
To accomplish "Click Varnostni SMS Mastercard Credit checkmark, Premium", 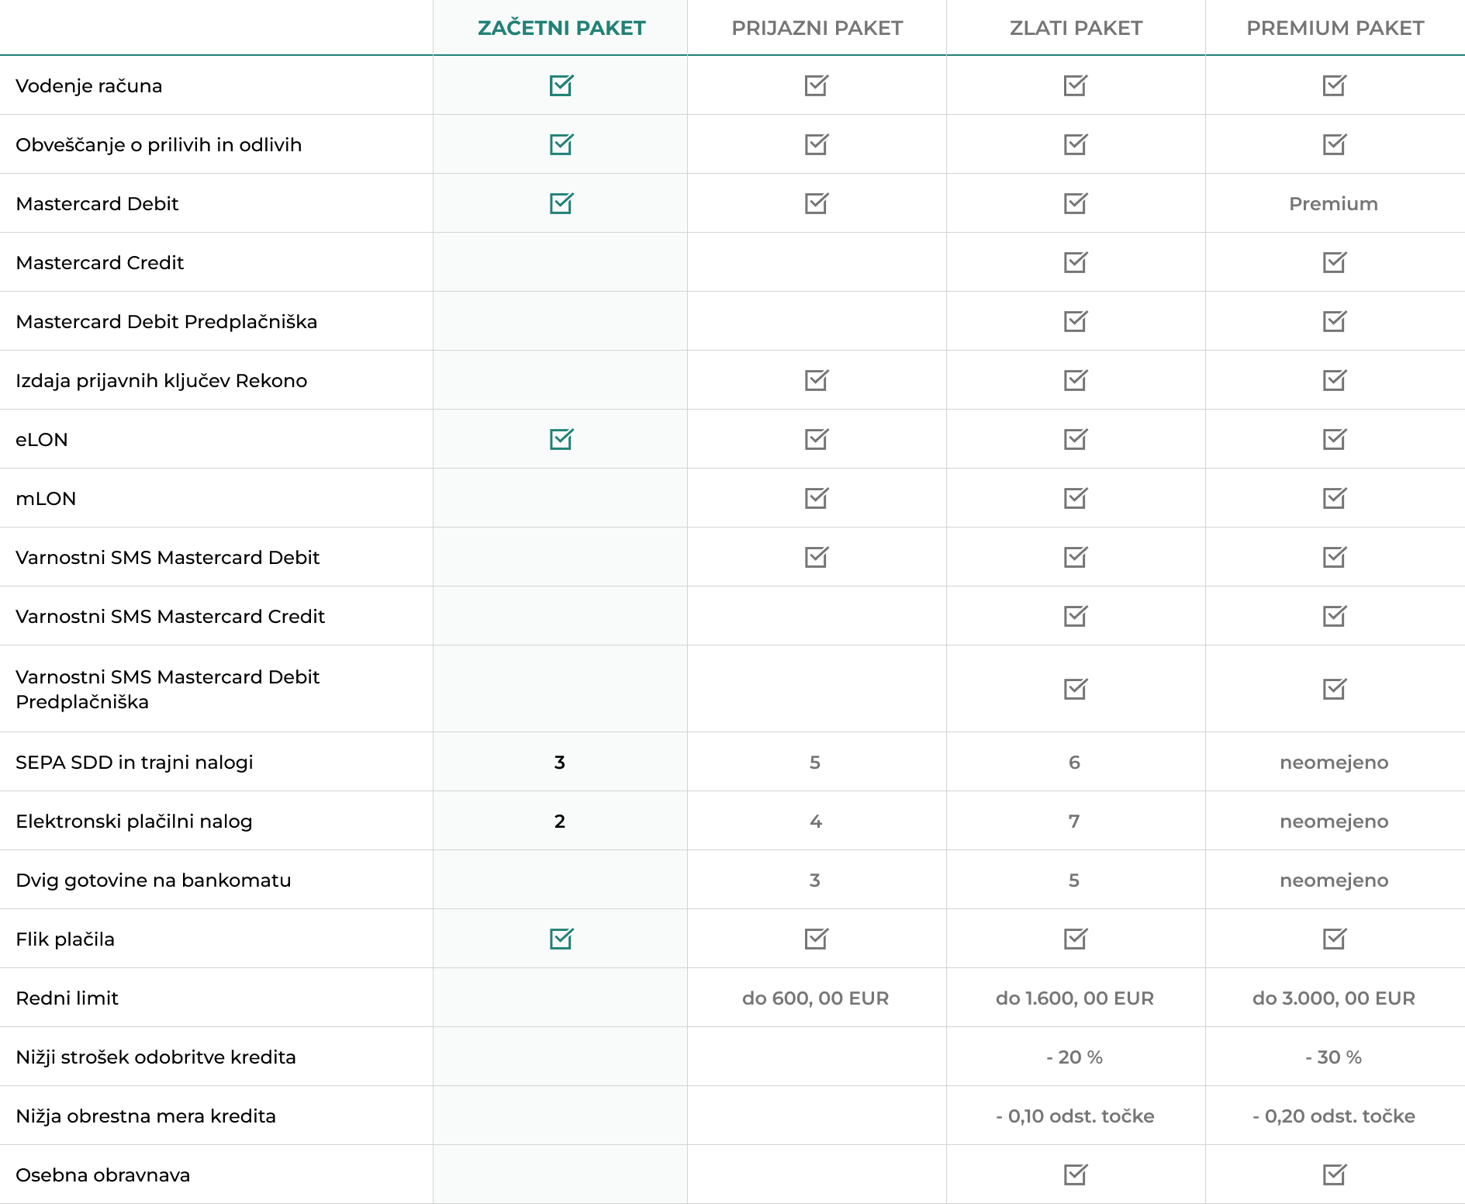I will tap(1334, 616).
